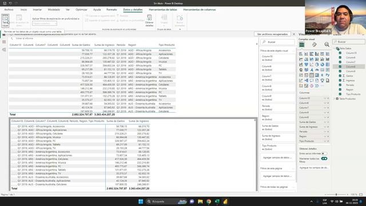Uncheck the Gastos field checkbox
Screen dimensions: 366x206
point(340,76)
